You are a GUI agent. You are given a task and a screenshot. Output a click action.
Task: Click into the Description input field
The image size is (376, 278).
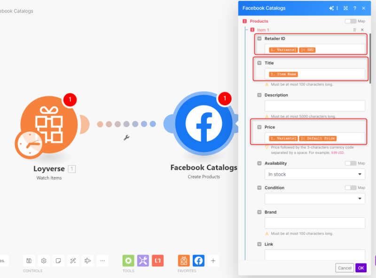[314, 106]
